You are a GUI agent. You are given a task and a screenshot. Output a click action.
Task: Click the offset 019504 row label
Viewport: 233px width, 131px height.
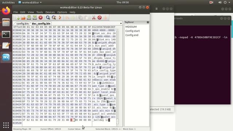pyautogui.click(x=17, y=120)
